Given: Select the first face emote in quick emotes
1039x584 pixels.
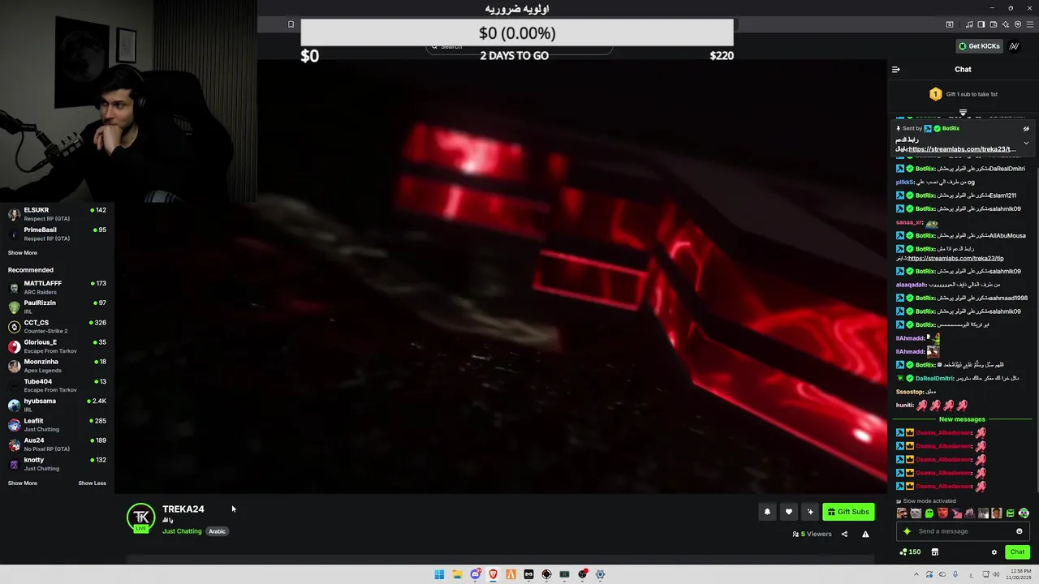Looking at the screenshot, I should click(902, 513).
